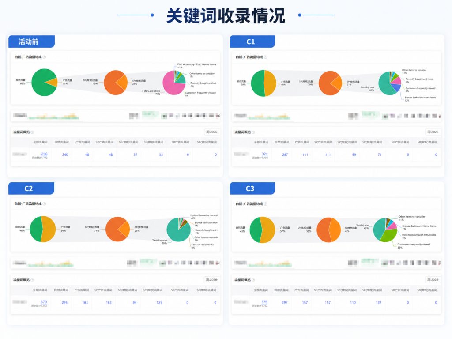The height and width of the screenshot is (339, 452).
Task: Click help icon beside 流量词概览 in C3 panel
Action: click(x=253, y=279)
